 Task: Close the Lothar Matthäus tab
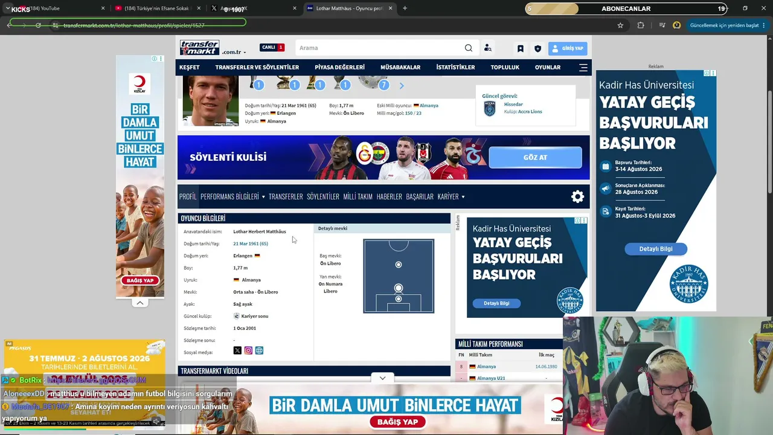[390, 8]
